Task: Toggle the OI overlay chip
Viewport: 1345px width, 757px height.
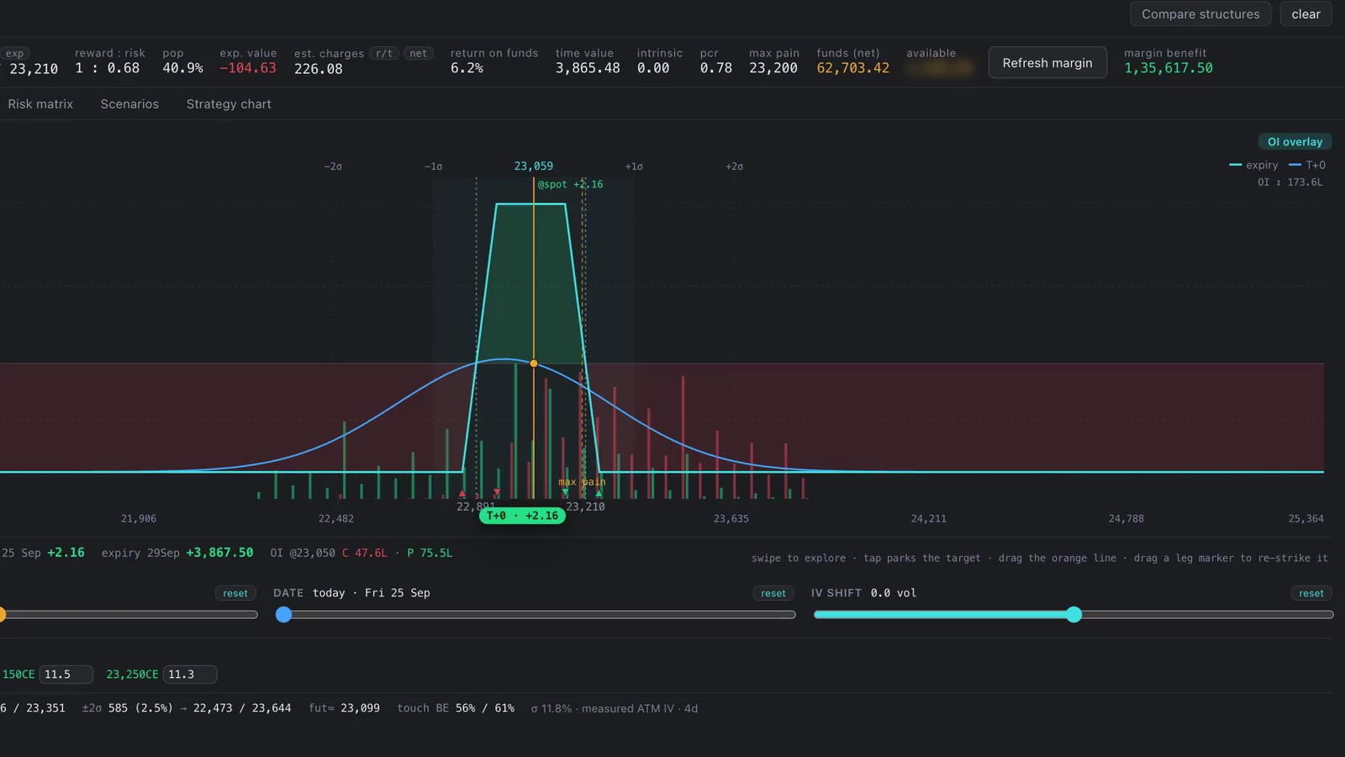Action: tap(1295, 142)
